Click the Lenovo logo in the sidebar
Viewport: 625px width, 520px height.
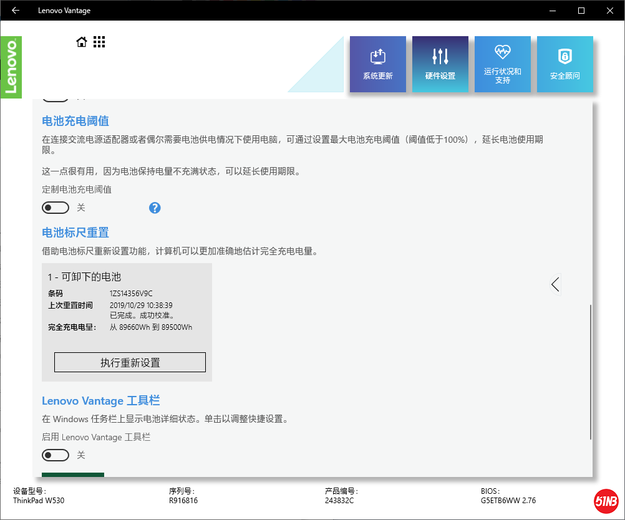click(x=11, y=67)
